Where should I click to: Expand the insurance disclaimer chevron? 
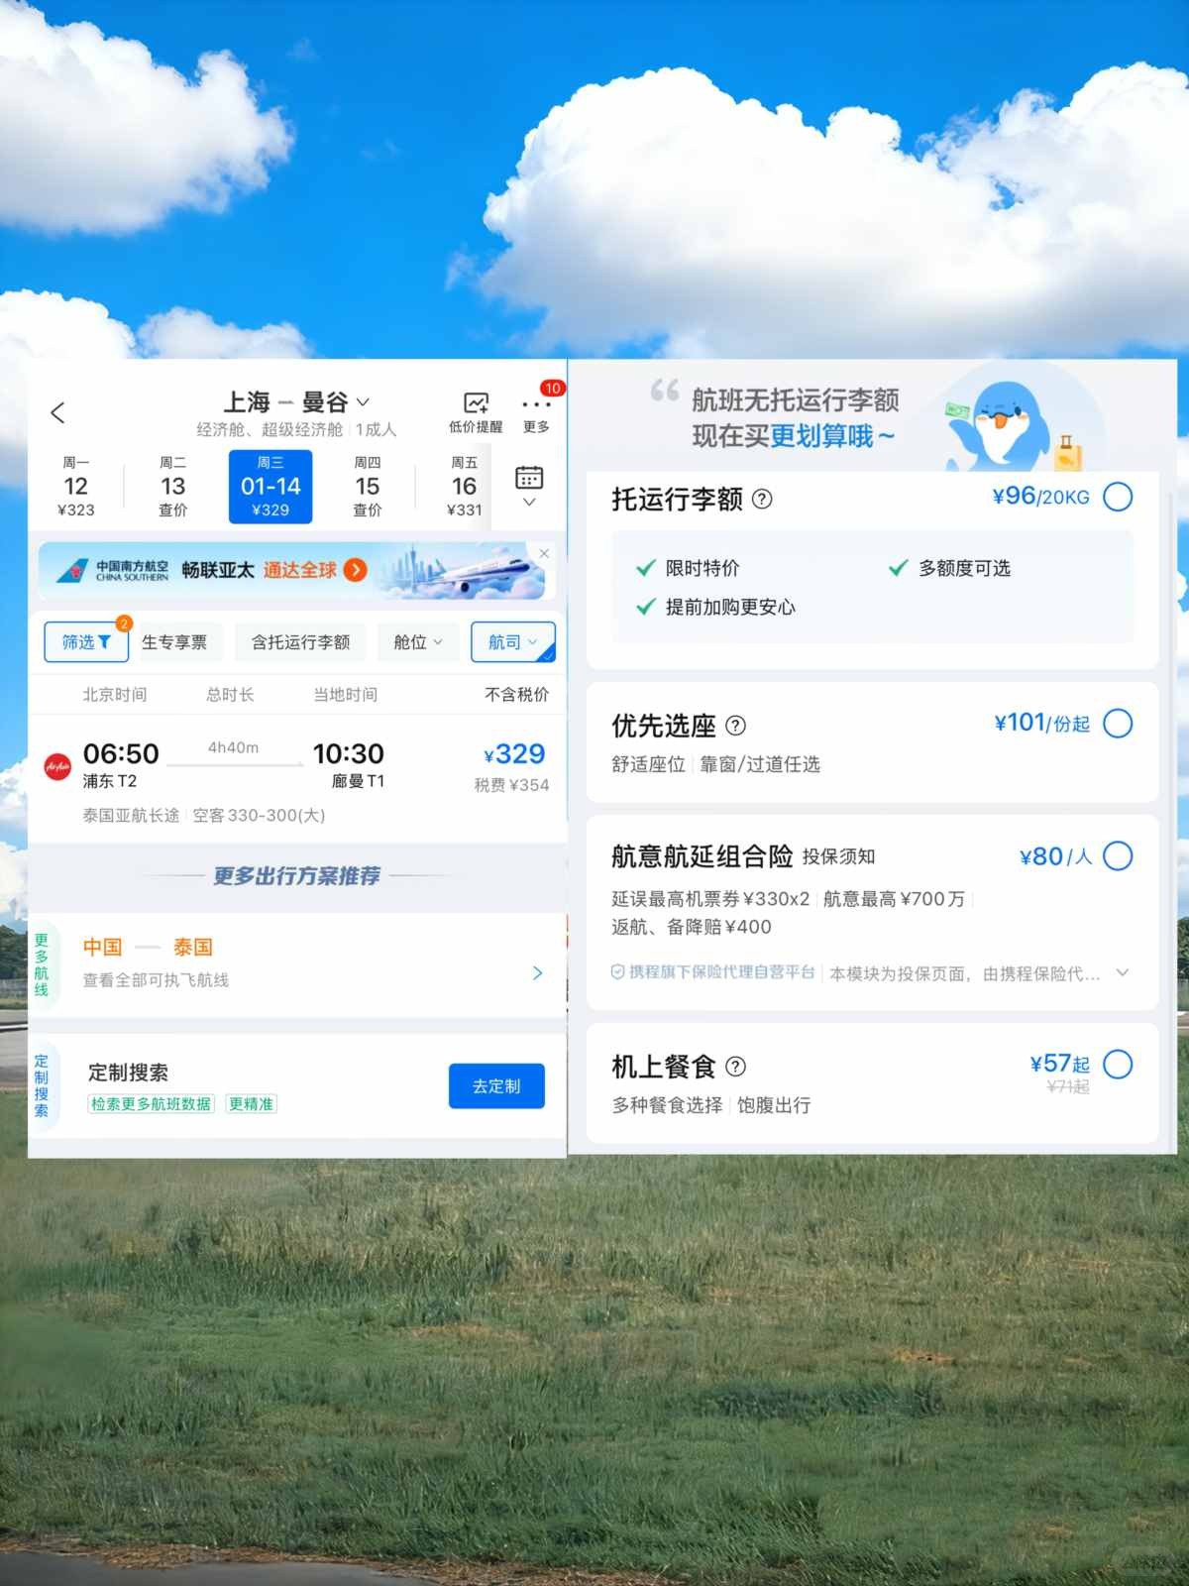(1123, 972)
